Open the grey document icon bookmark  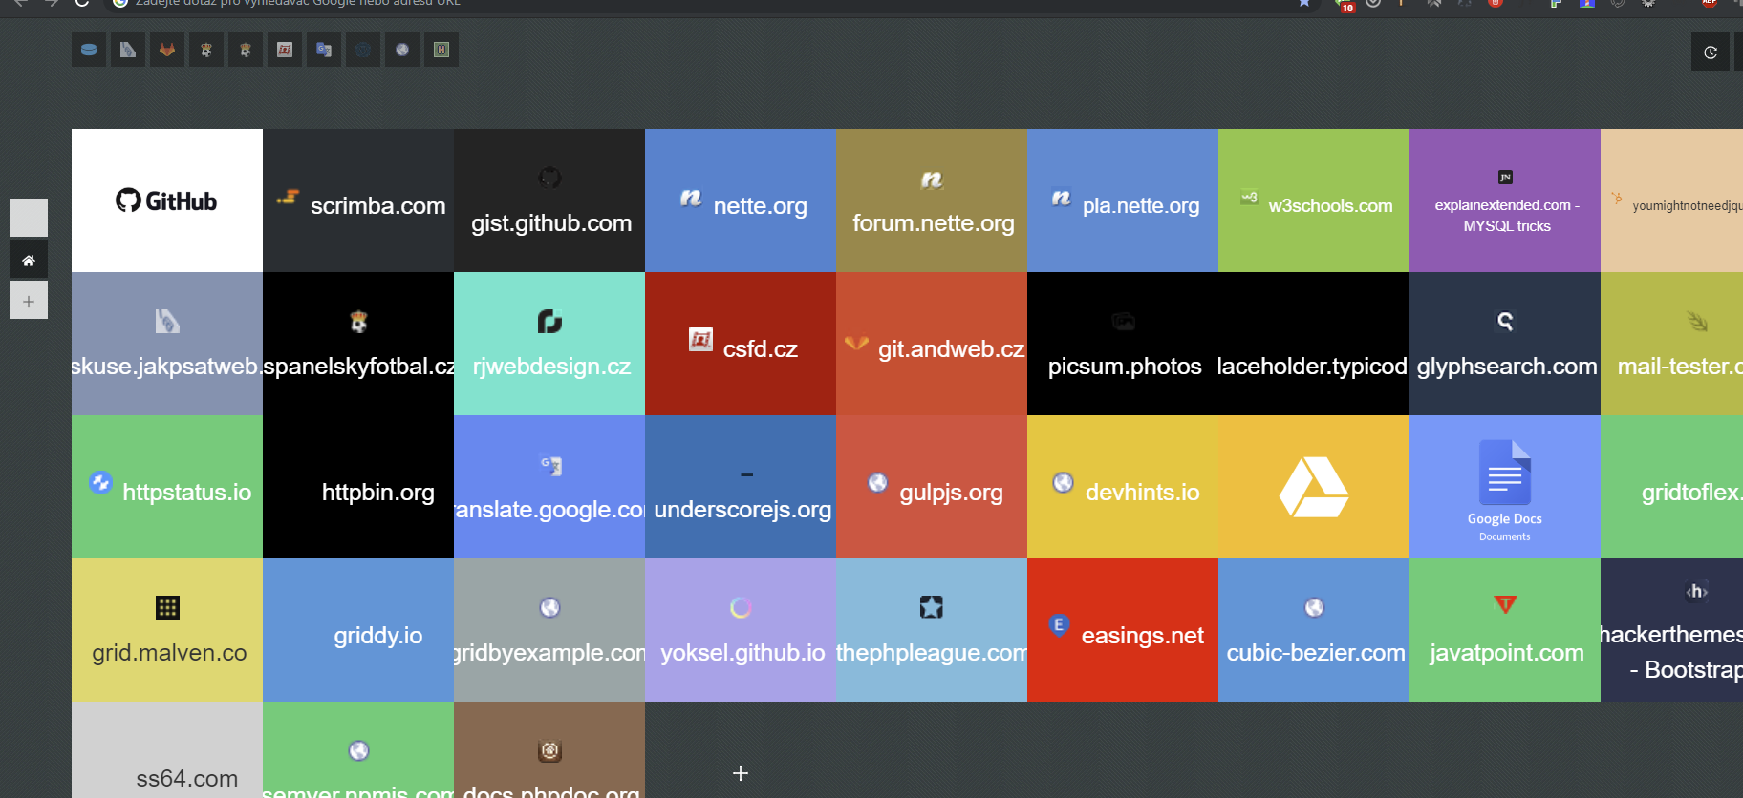(x=128, y=50)
